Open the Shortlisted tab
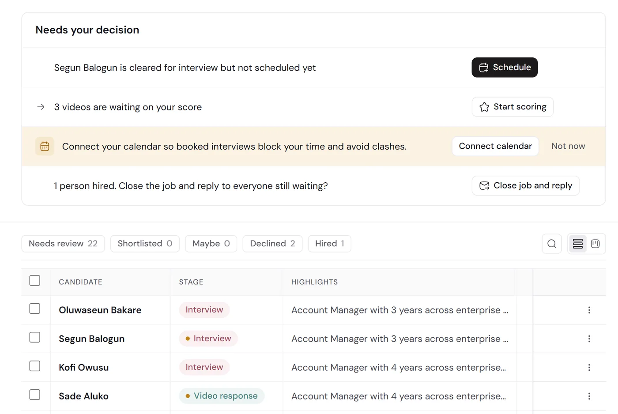This screenshot has height=414, width=618. click(x=145, y=244)
